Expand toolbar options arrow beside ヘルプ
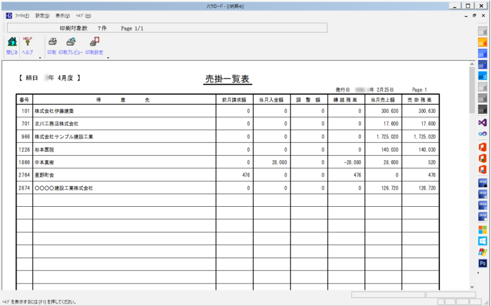 pyautogui.click(x=40, y=58)
